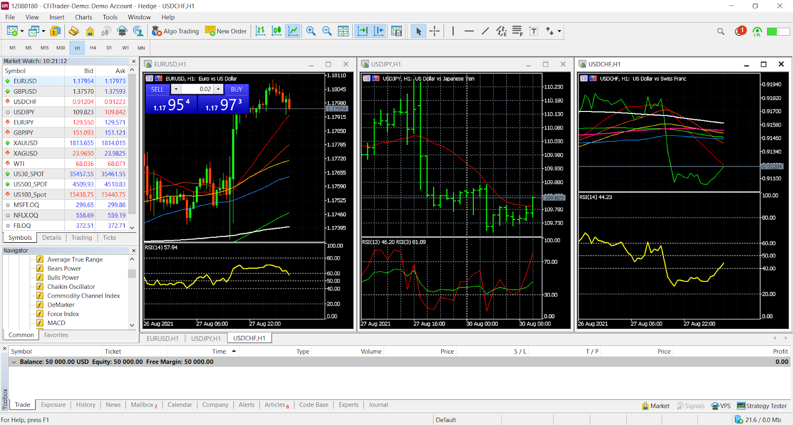Select the arrows objects tool

coord(550,31)
